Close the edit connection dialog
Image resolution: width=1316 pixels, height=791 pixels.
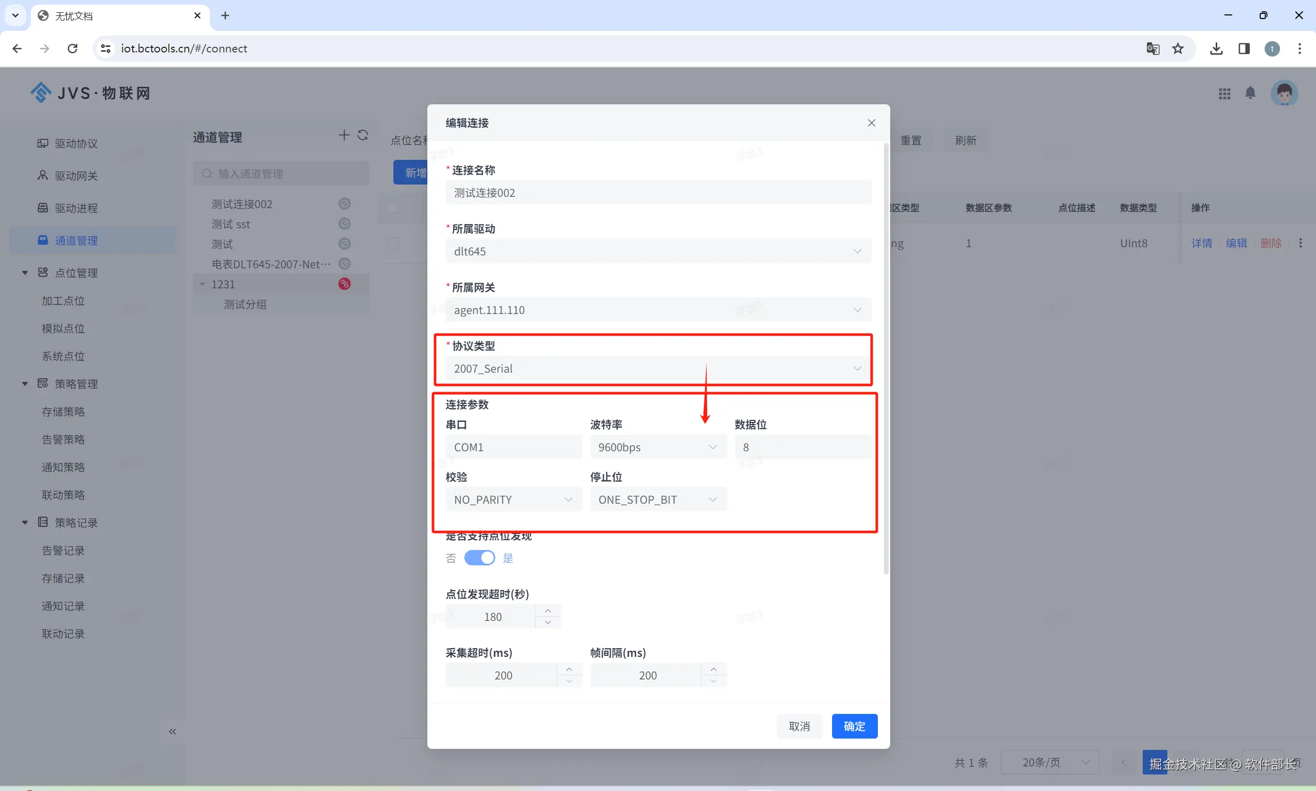tap(871, 123)
